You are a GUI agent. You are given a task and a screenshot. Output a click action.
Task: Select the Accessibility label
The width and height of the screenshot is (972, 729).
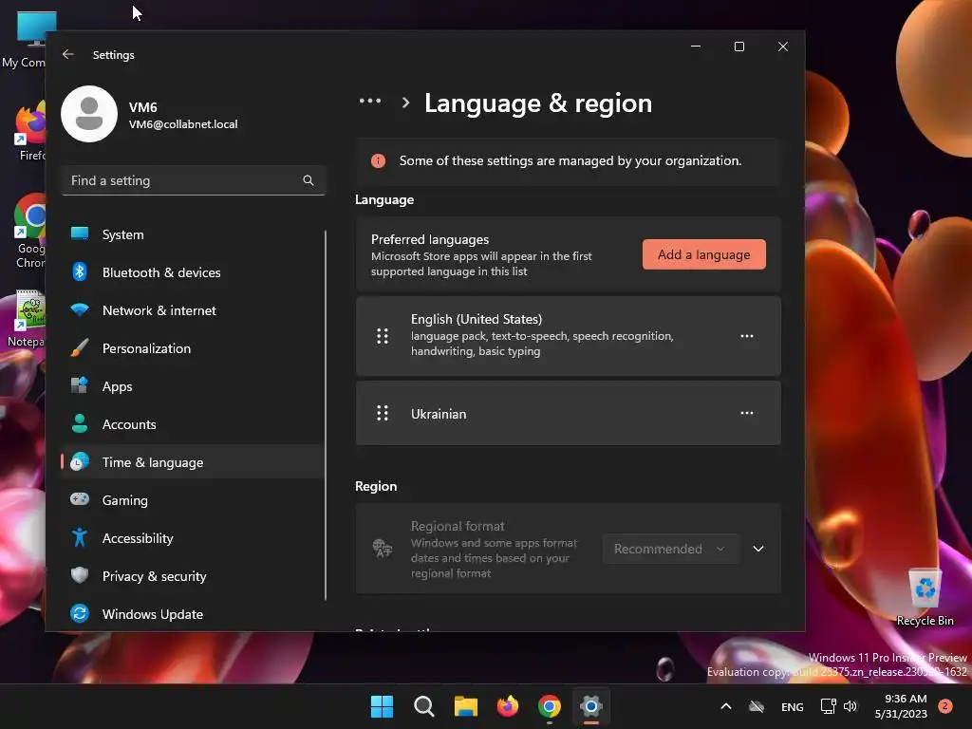point(138,538)
